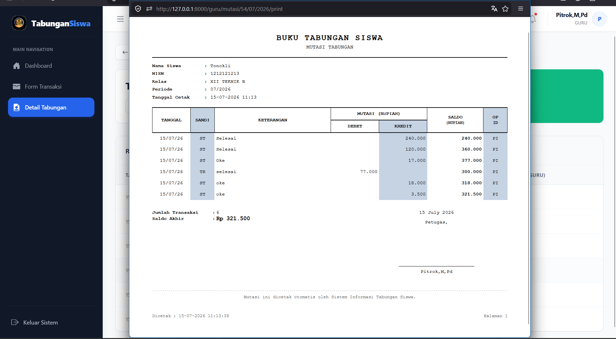The height and width of the screenshot is (339, 616).
Task: Click the DEBET column header
Action: 355,126
